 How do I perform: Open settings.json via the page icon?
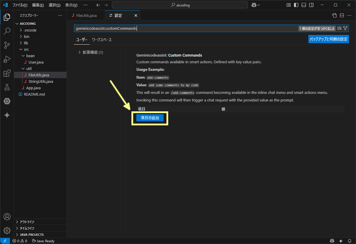[x=334, y=15]
